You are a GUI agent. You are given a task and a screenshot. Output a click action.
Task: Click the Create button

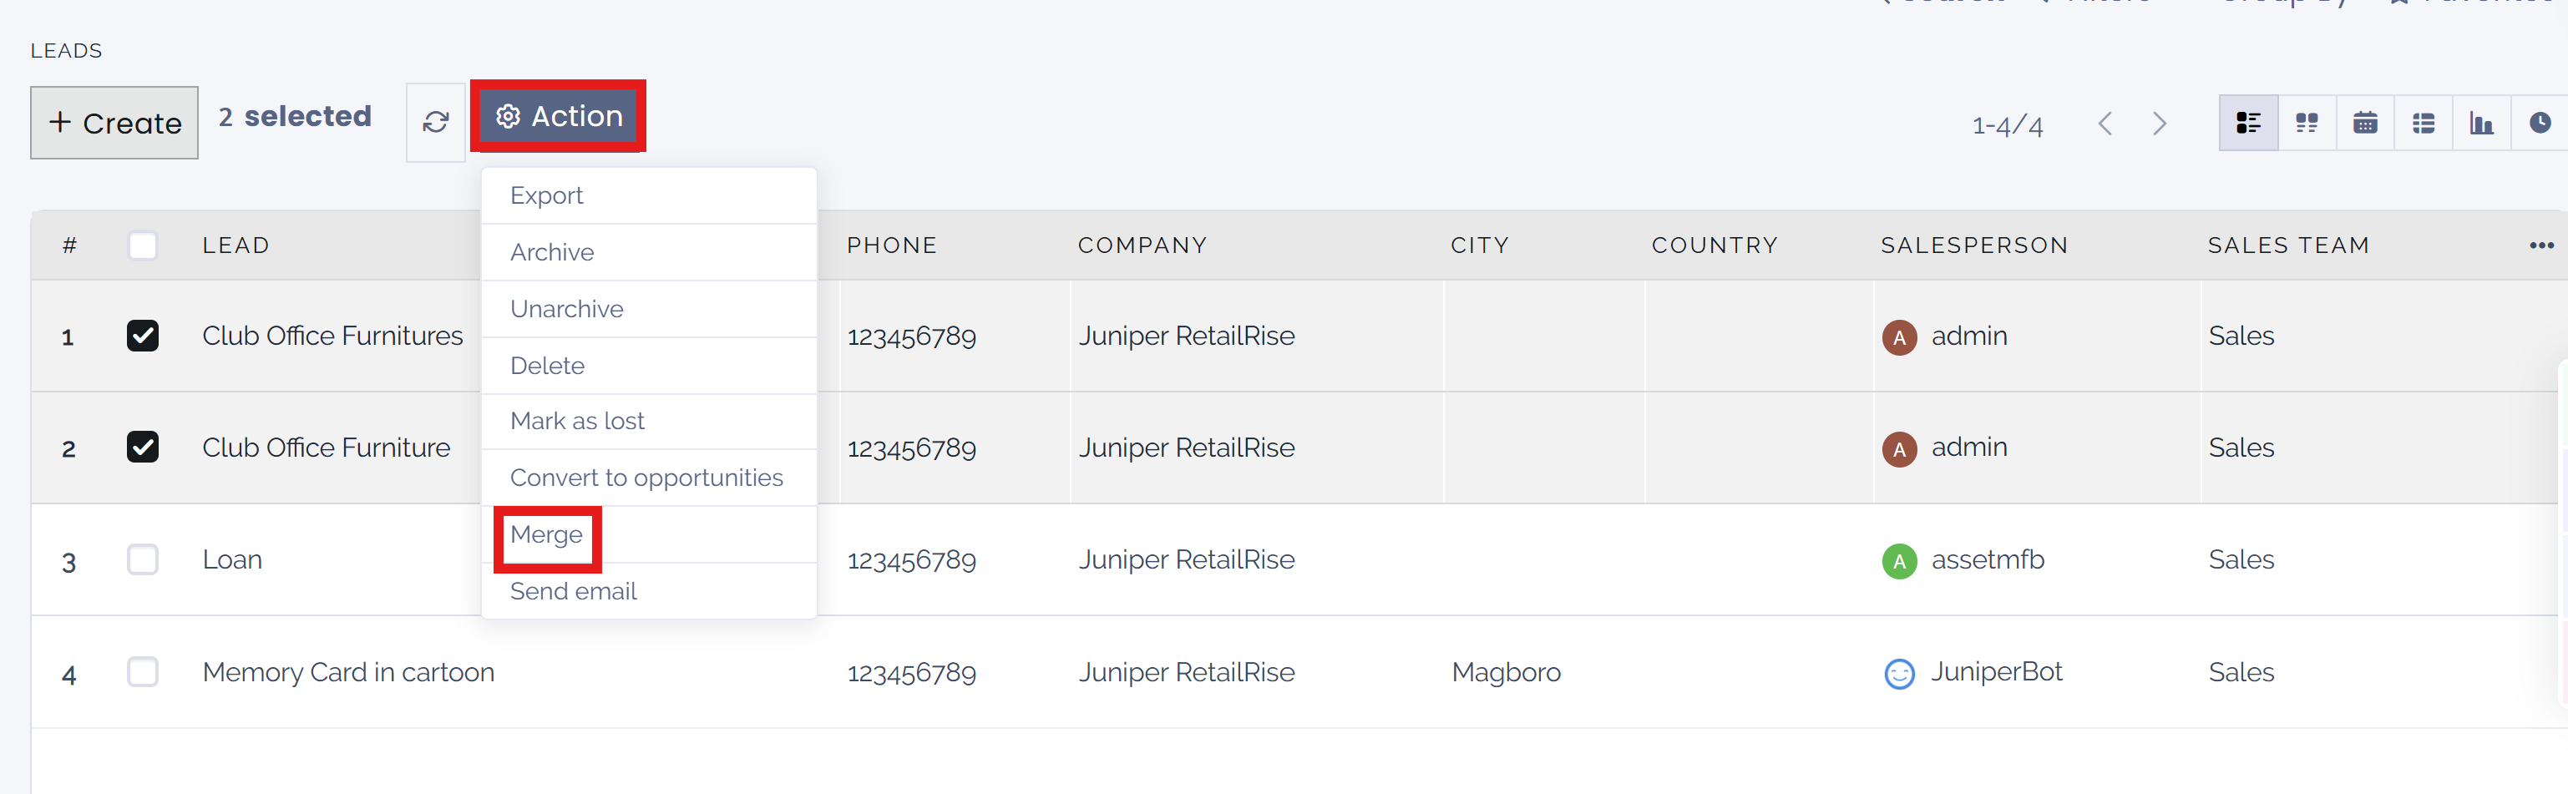tap(114, 122)
